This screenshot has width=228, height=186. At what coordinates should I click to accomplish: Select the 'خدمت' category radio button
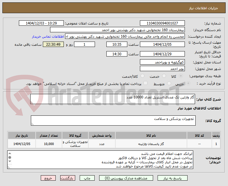(x=164, y=76)
